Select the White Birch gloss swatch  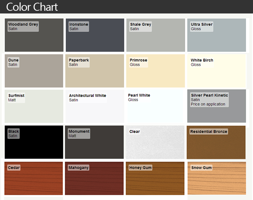pyautogui.click(x=217, y=71)
